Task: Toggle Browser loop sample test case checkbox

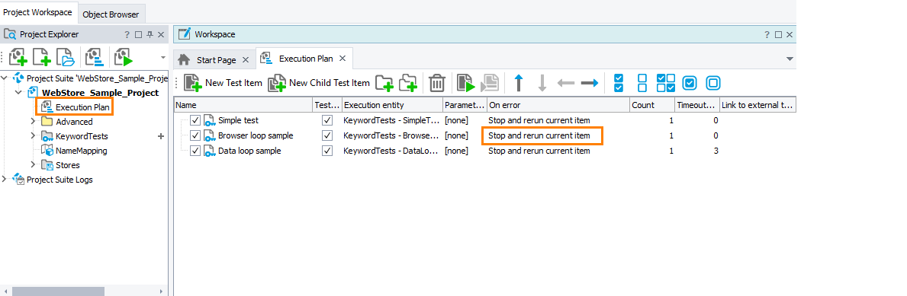Action: (x=327, y=135)
